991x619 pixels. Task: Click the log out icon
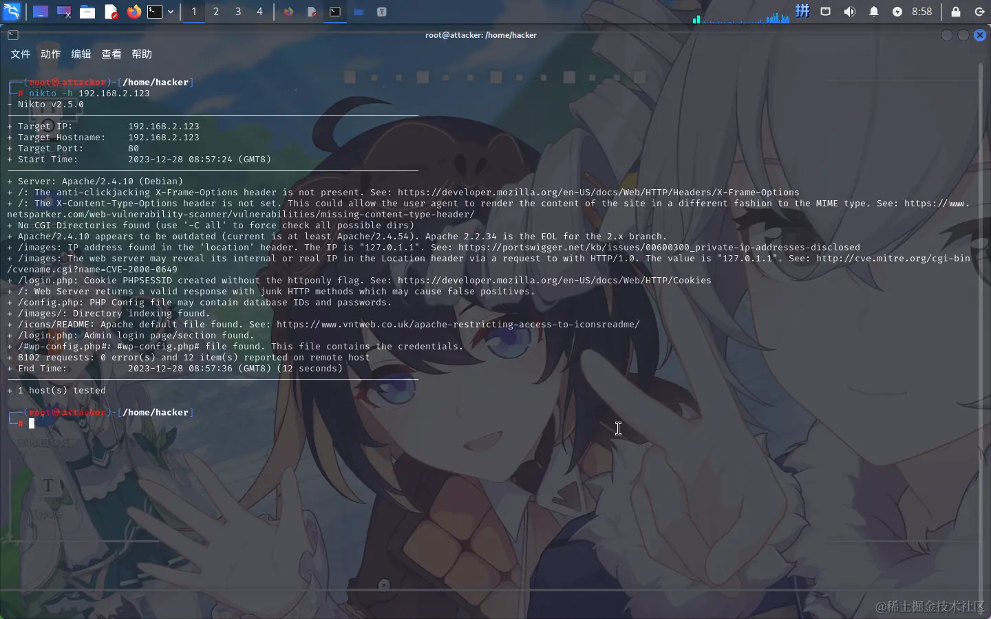click(x=979, y=12)
